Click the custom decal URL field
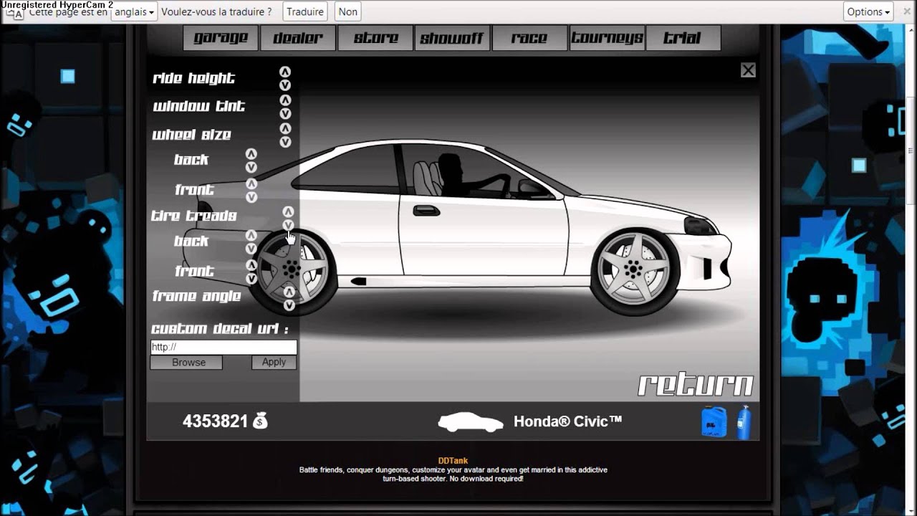Screen dimensions: 917x516 tap(224, 347)
